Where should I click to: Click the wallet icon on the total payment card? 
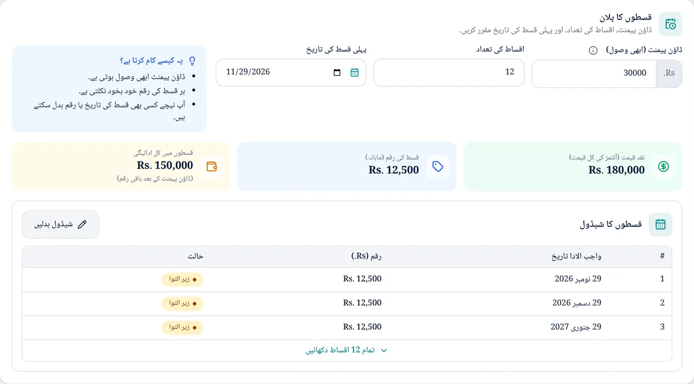[212, 167]
